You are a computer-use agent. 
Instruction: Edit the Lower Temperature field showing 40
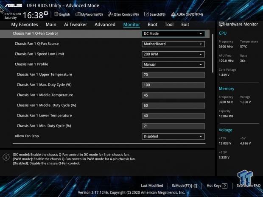coord(173,116)
